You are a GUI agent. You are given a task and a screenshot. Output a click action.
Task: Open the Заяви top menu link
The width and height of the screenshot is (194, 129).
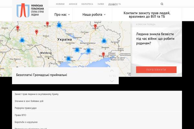point(101,4)
